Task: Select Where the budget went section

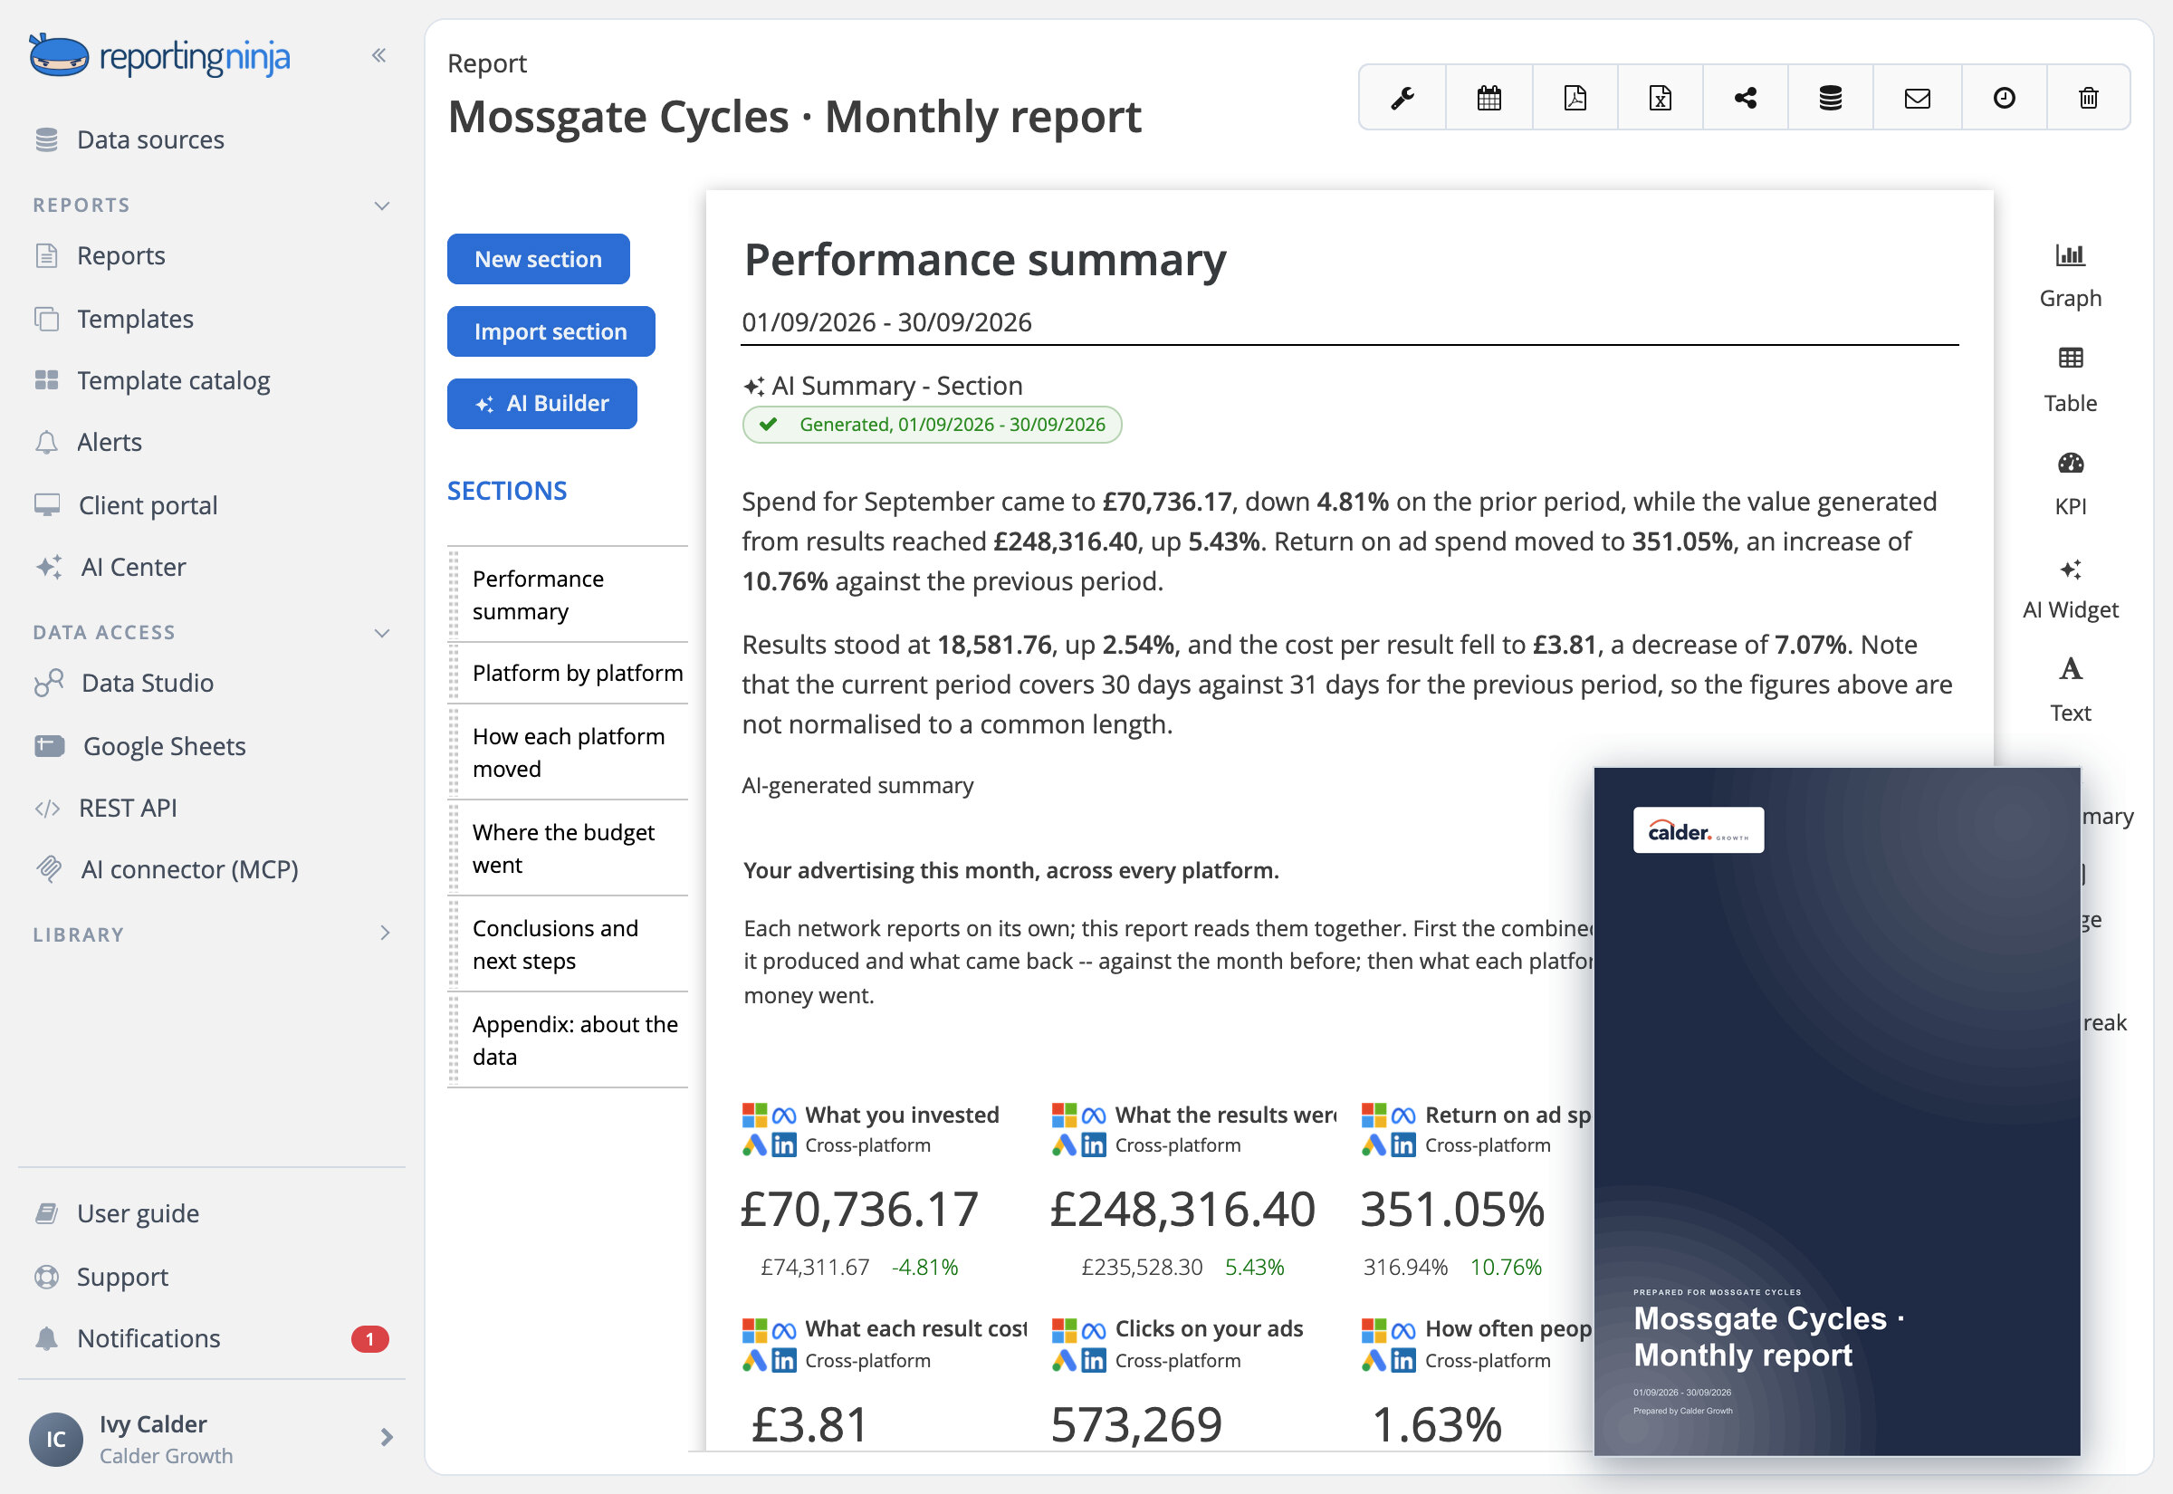Action: (x=569, y=848)
